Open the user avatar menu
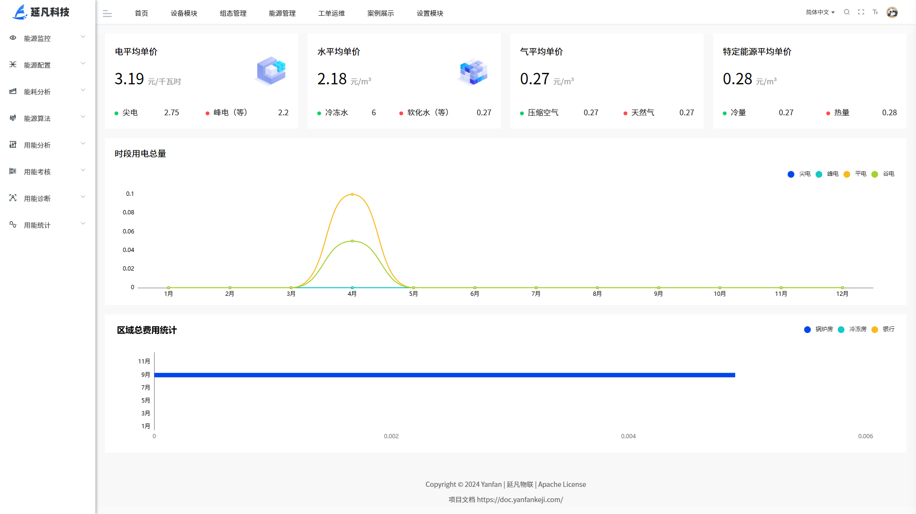The width and height of the screenshot is (916, 514). tap(892, 12)
